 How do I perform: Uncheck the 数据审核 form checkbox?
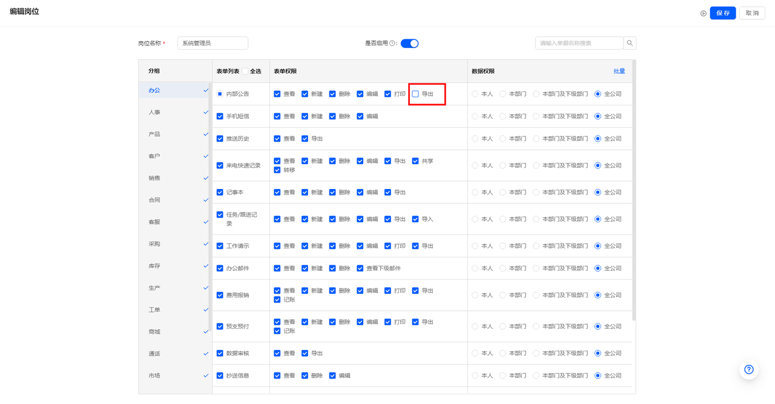click(220, 353)
